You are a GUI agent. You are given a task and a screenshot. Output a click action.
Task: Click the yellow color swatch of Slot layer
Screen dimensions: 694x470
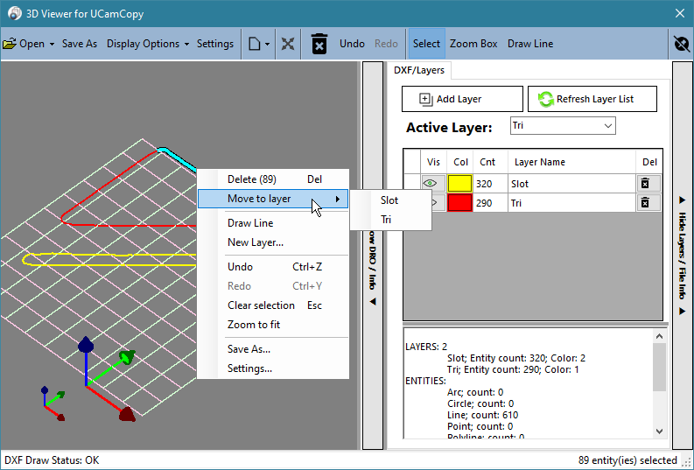[x=459, y=184]
